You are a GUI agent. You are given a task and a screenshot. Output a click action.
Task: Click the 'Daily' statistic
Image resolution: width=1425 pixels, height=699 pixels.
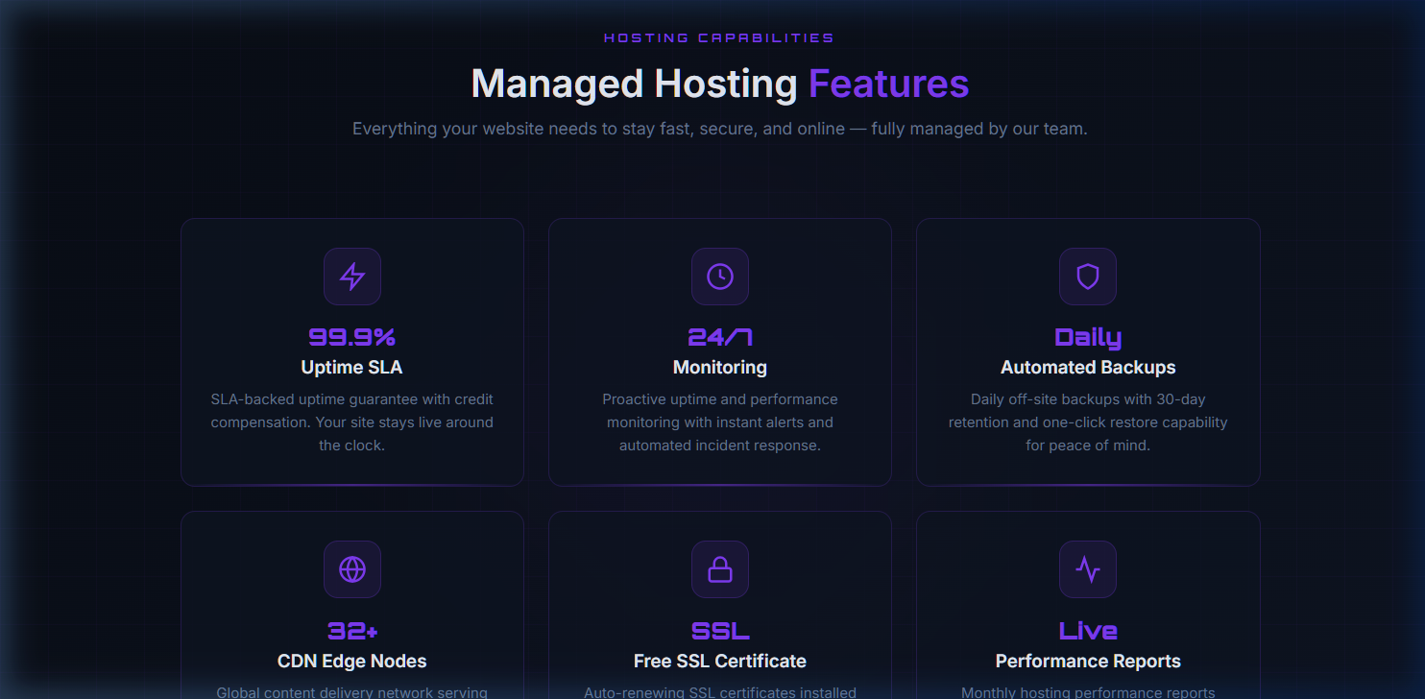tap(1088, 337)
